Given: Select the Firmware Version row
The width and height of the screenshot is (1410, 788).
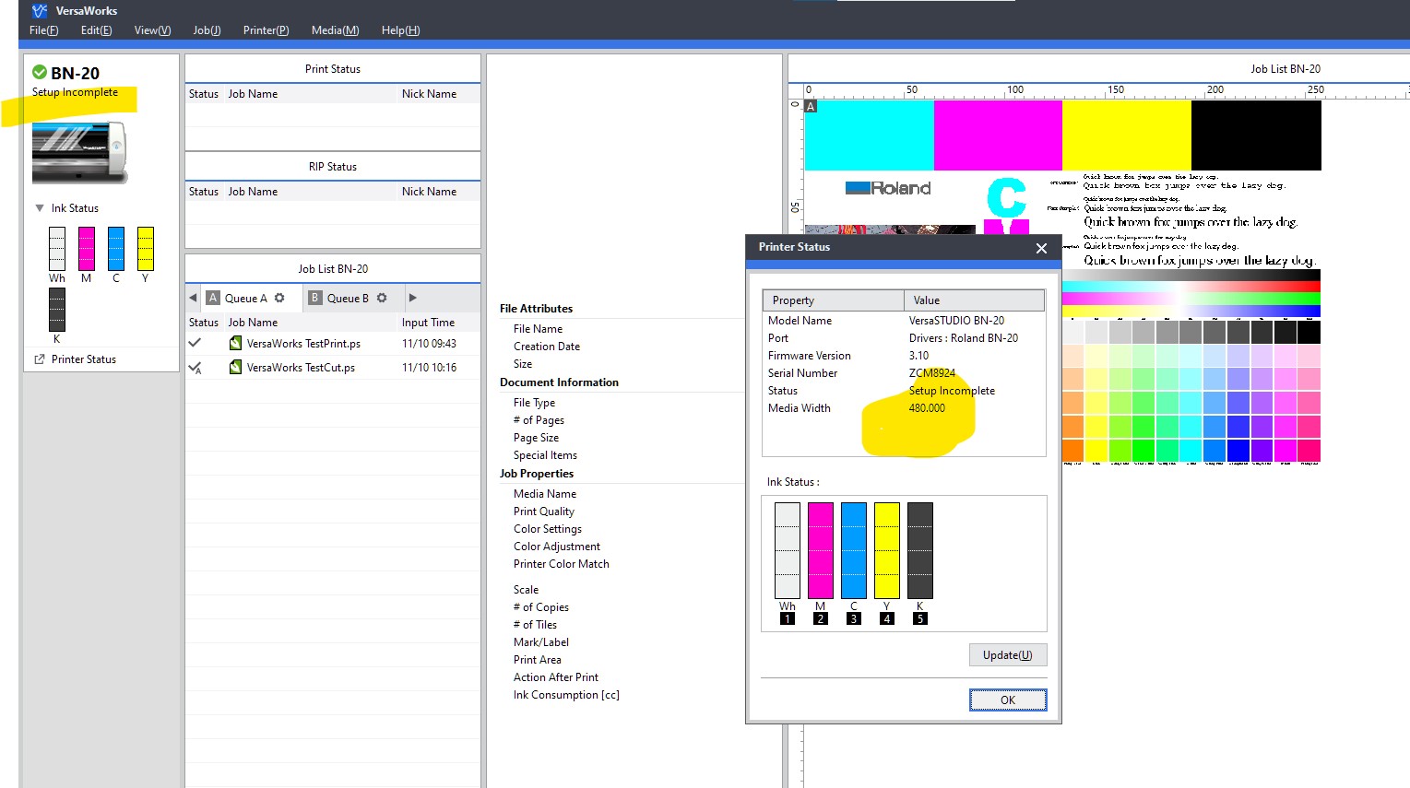Looking at the screenshot, I should click(904, 356).
